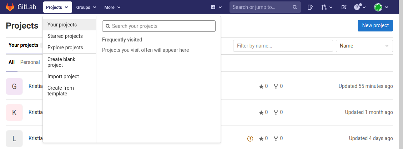Select Import project menu entry
Viewport: 403px width, 149px height.
[x=63, y=76]
